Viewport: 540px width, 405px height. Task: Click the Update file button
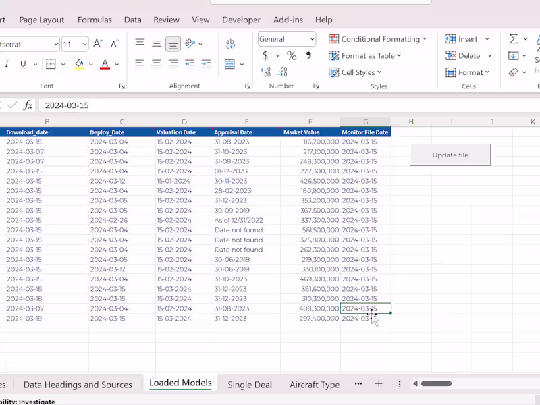pyautogui.click(x=450, y=155)
